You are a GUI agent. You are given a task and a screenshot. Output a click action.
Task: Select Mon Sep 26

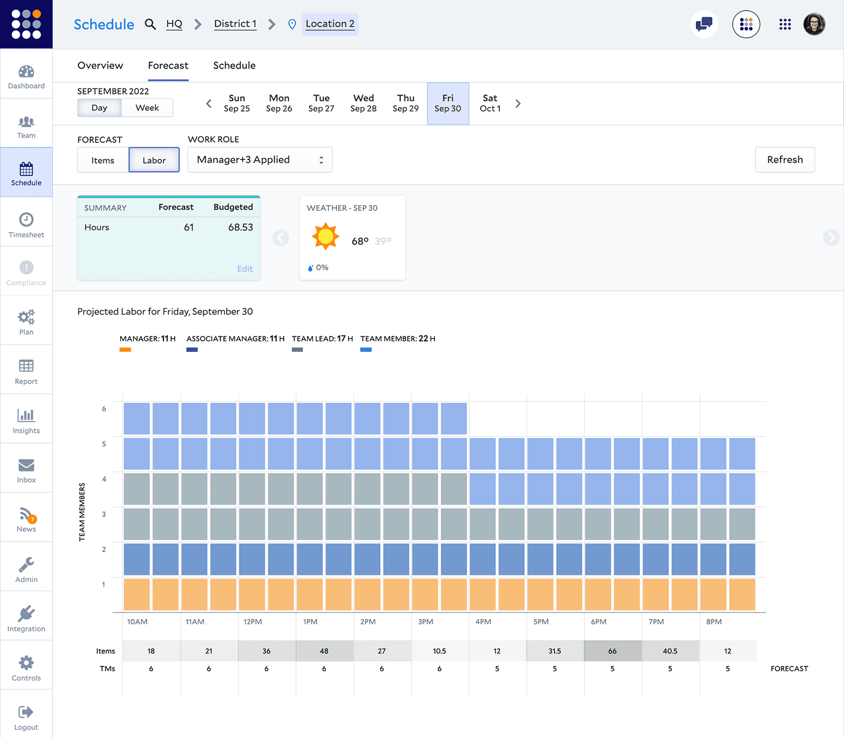(279, 103)
